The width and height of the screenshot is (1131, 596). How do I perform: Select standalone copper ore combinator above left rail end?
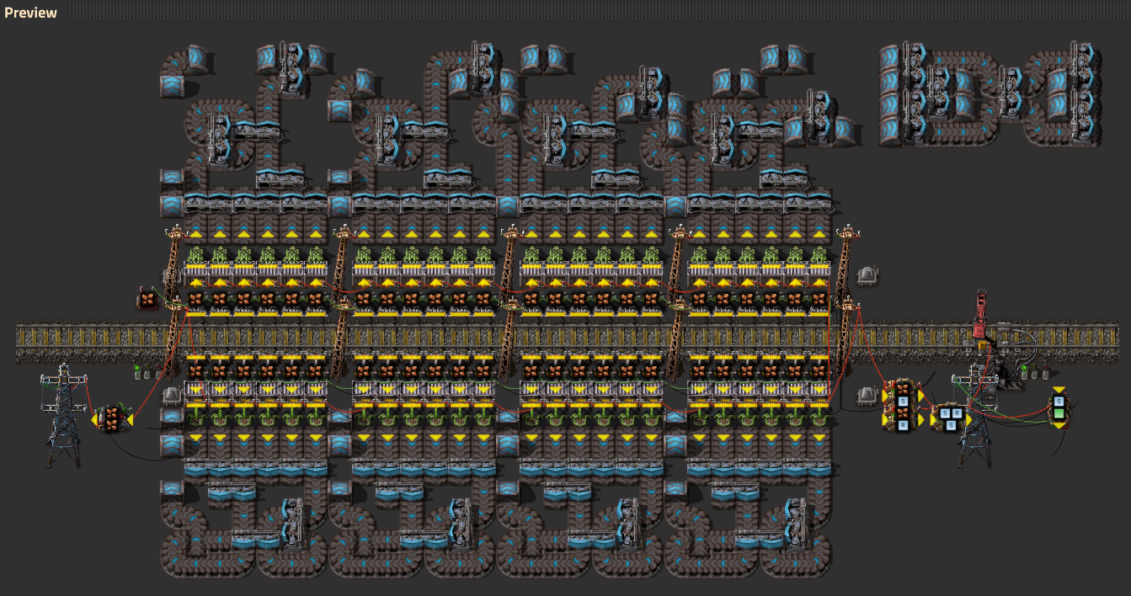click(146, 298)
